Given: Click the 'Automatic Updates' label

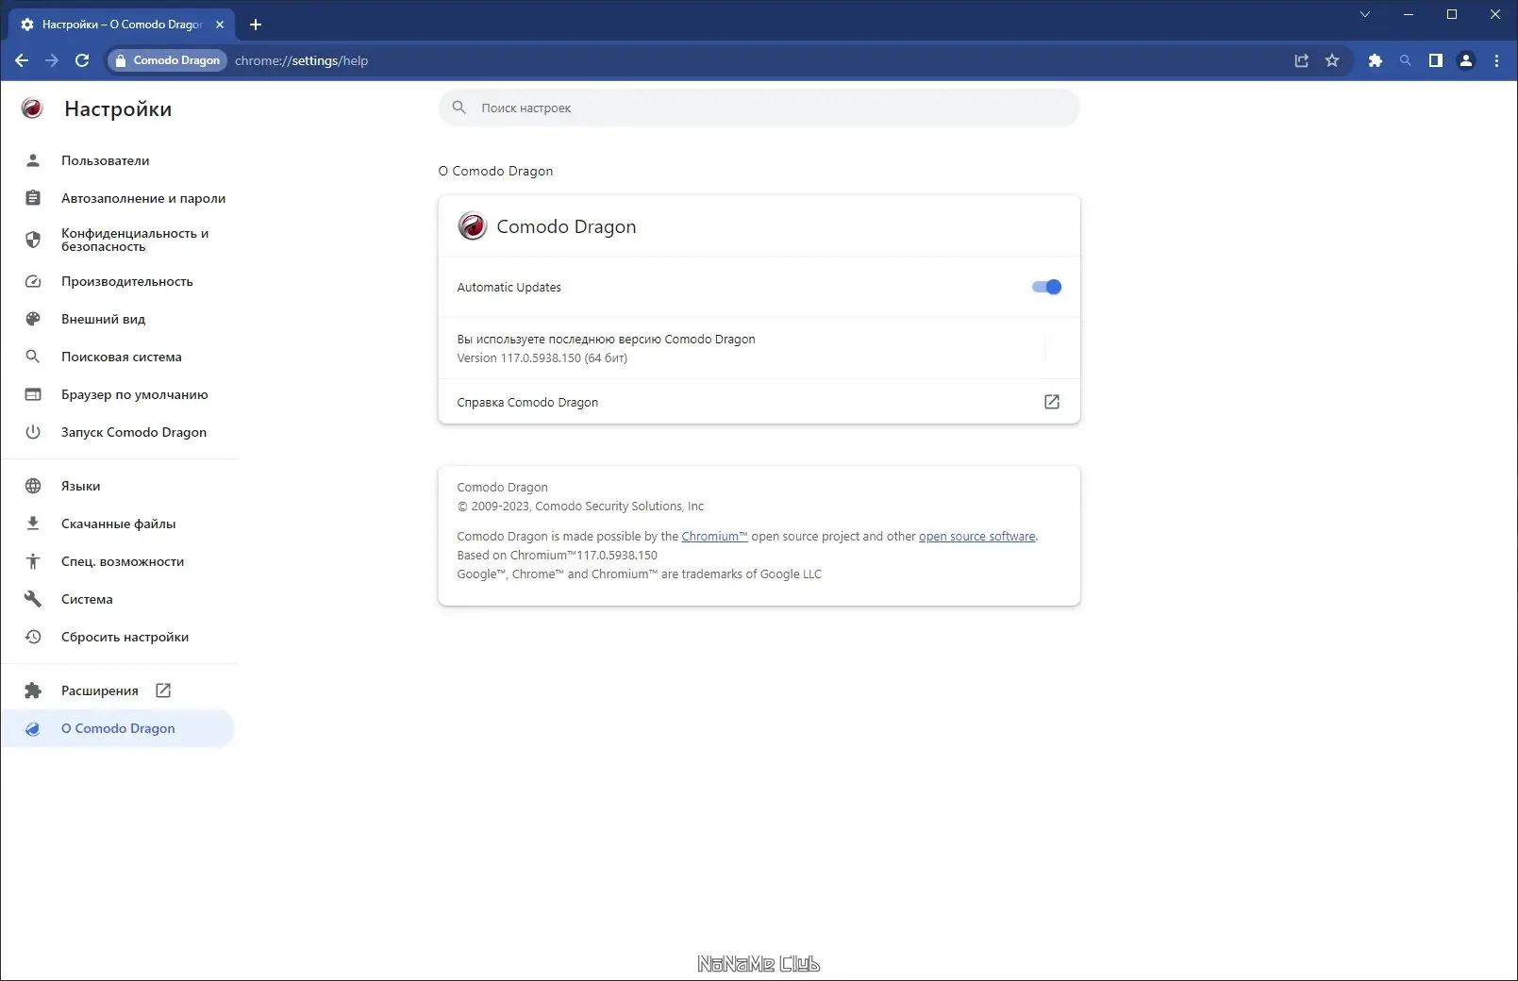Looking at the screenshot, I should 509,287.
